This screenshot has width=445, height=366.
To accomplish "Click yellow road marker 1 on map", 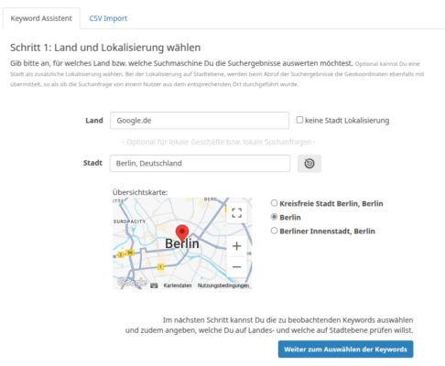I will (160, 267).
